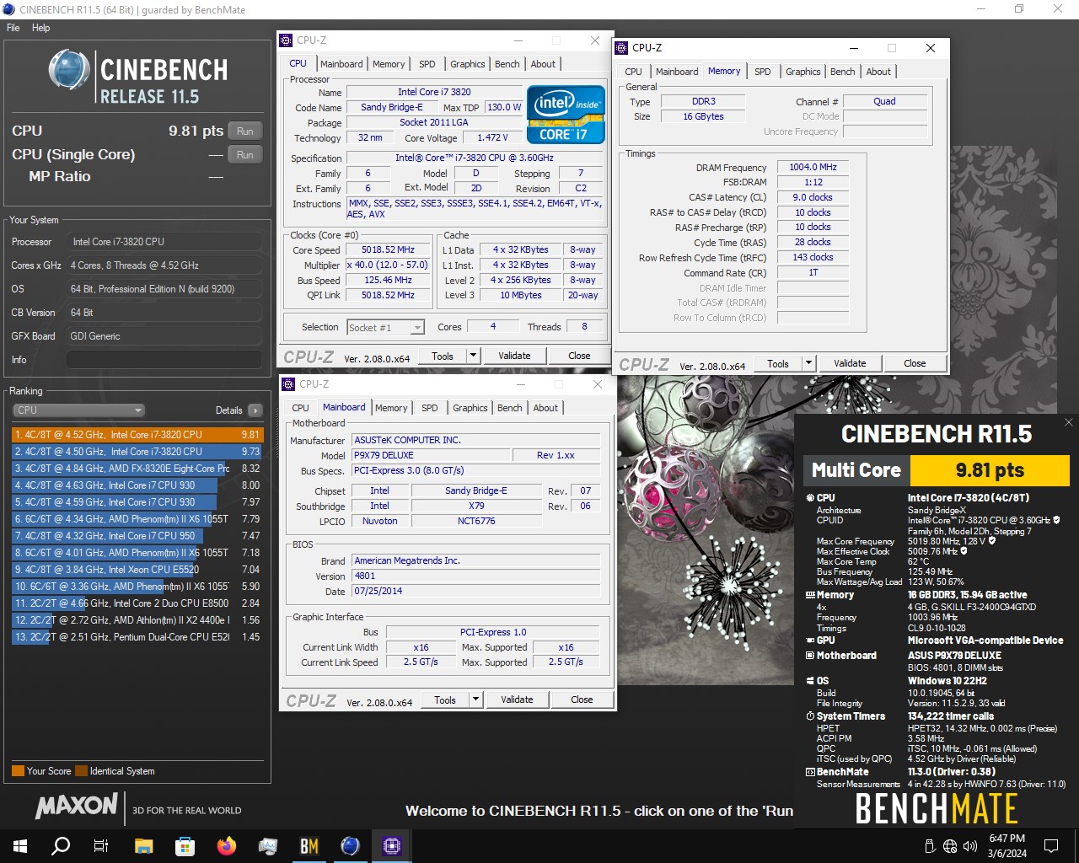
Task: Click Tools button in CPU-Z window with Motherboard info
Action: click(445, 700)
